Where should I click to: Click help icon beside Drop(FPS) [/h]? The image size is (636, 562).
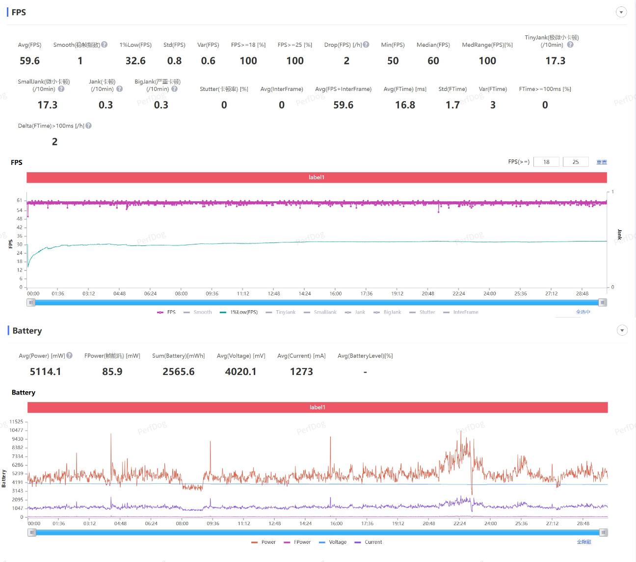(x=366, y=45)
